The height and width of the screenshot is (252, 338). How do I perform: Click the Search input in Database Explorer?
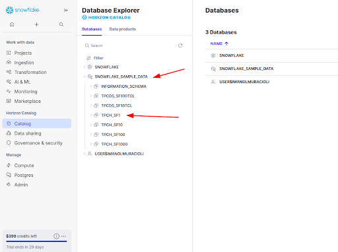pos(130,46)
